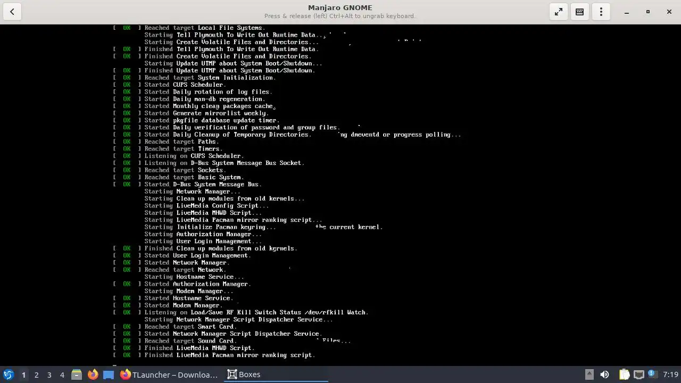Launch Firefox from quick launch

(x=93, y=374)
